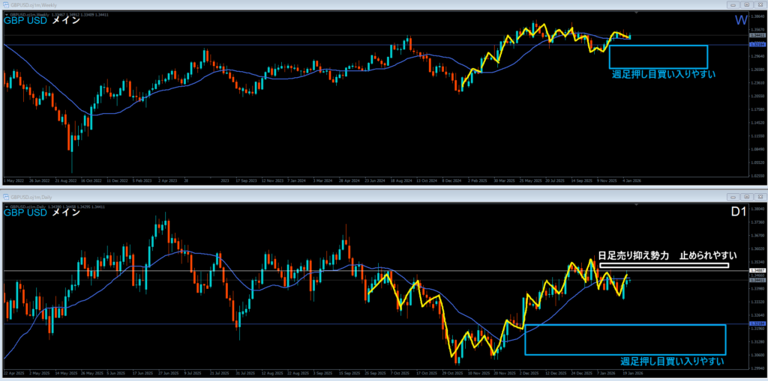
Task: Minimize the GBPUSD Weekly chart window
Action: (x=733, y=4)
